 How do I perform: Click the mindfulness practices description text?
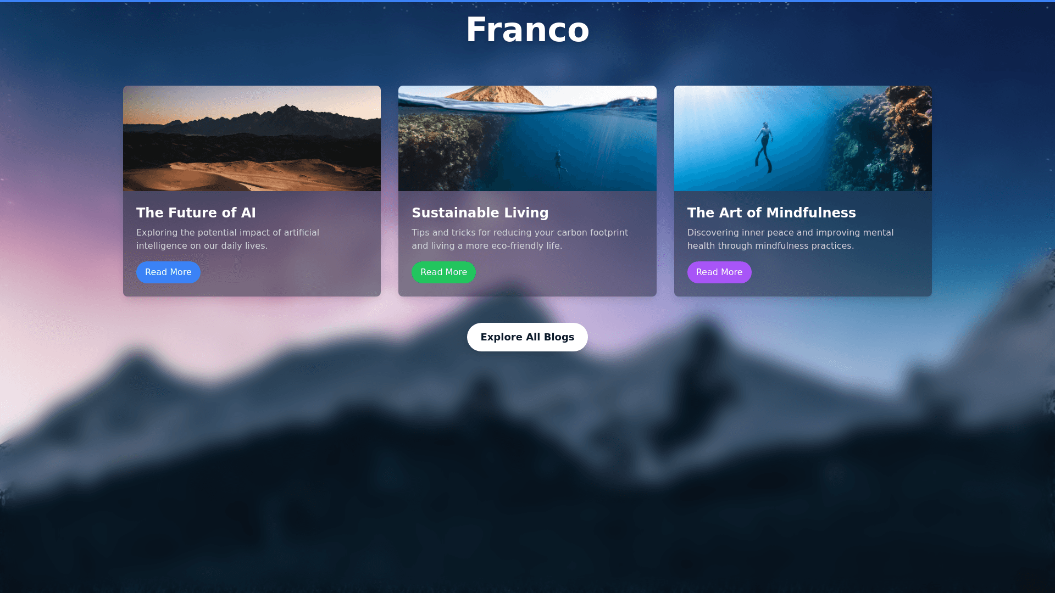(x=790, y=239)
